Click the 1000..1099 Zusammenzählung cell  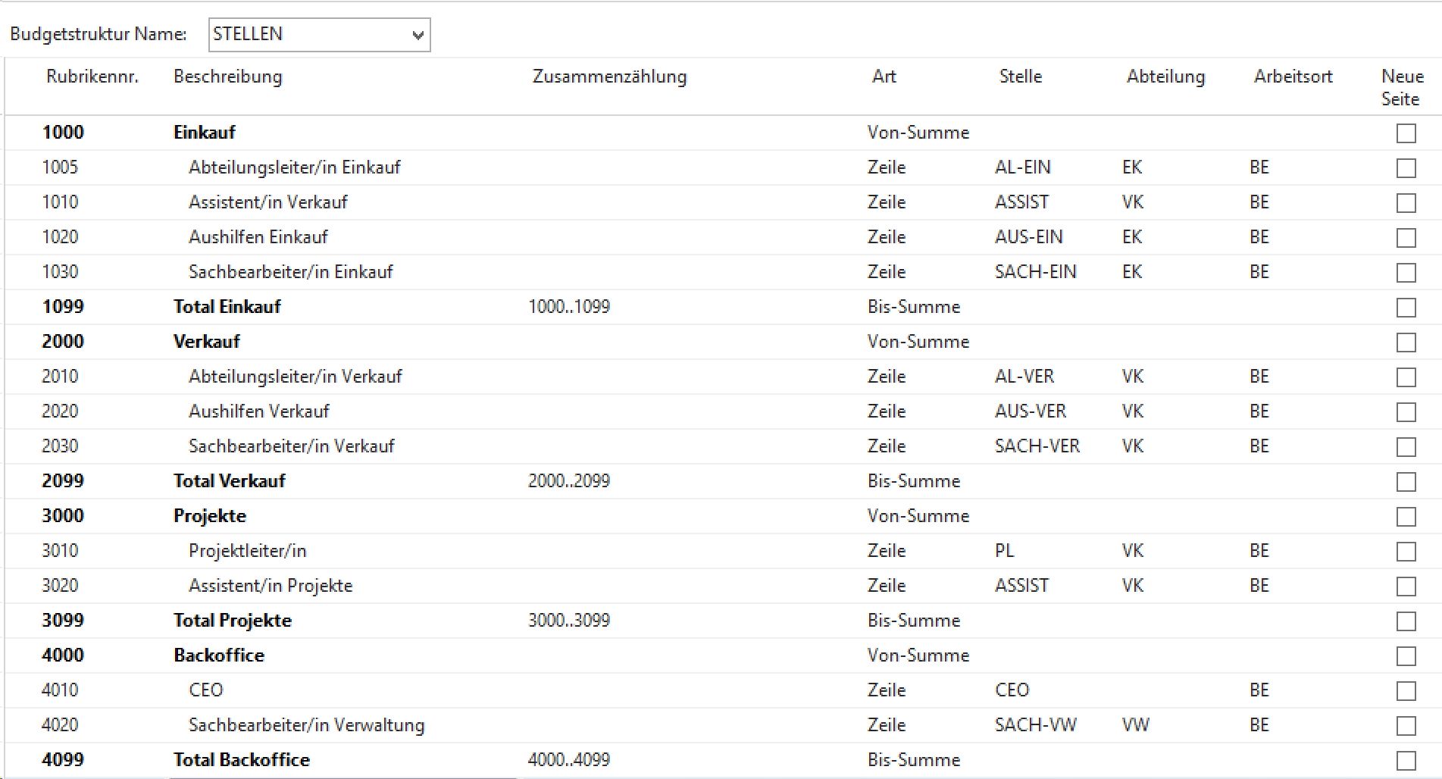(569, 307)
